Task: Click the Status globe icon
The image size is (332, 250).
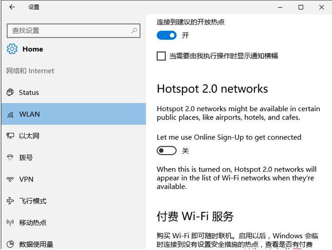Action: (10, 93)
